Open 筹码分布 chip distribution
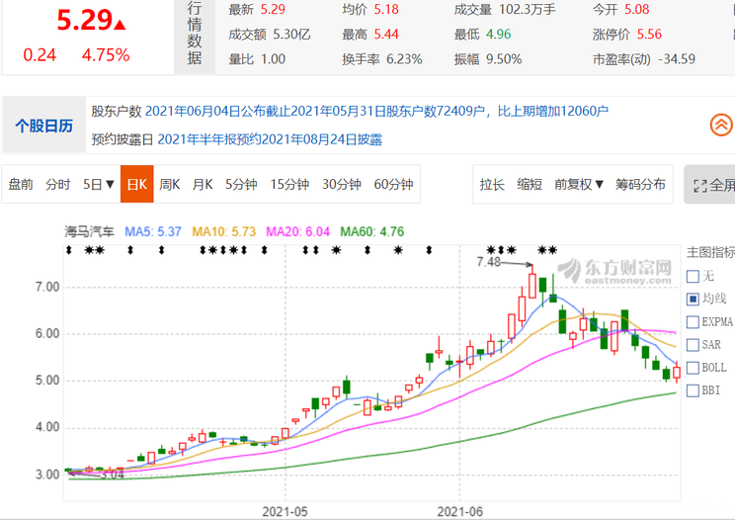 [640, 184]
